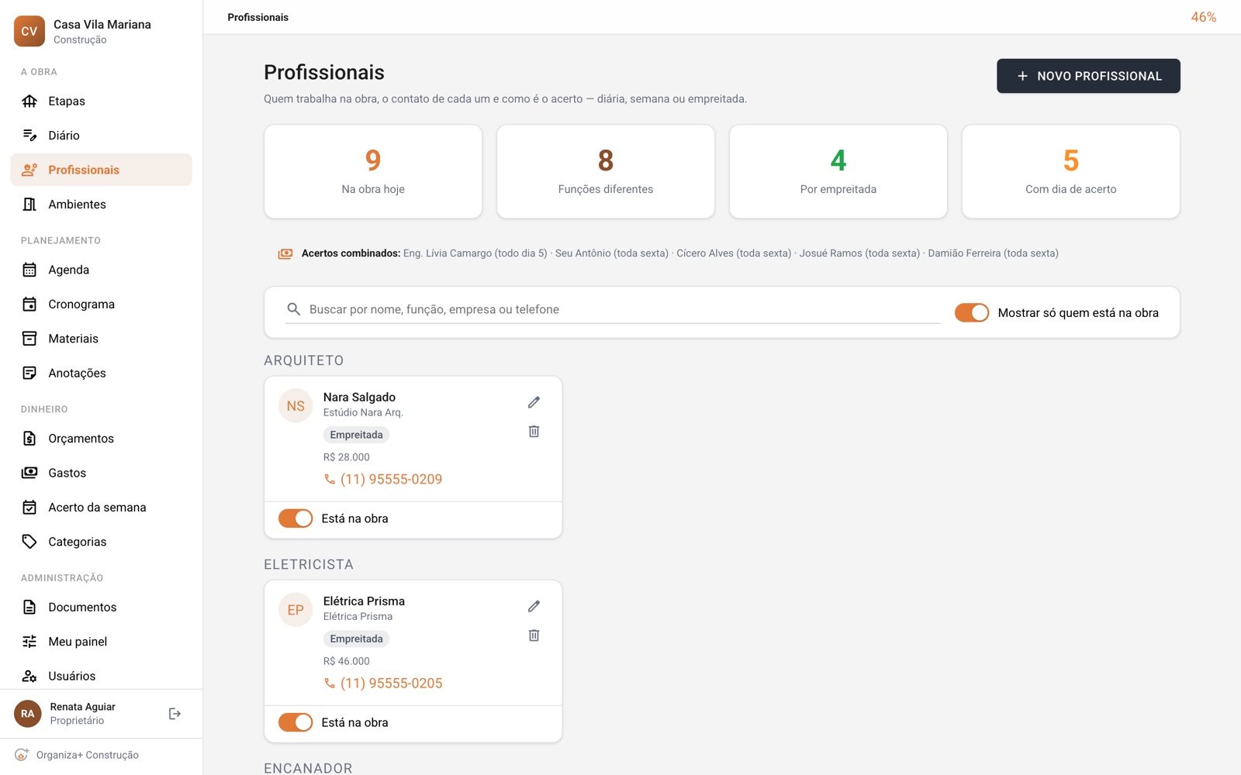Click the logout icon next to Renata Aguiar
Image resolution: width=1241 pixels, height=775 pixels.
(175, 714)
